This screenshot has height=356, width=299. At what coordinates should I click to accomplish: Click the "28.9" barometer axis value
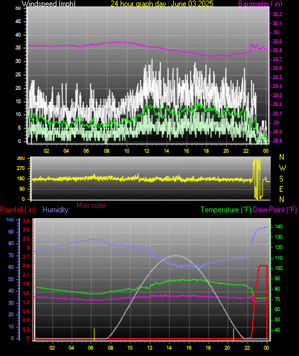(x=277, y=131)
